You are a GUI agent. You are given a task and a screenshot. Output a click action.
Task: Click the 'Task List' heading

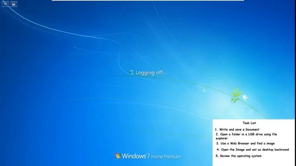(x=249, y=123)
